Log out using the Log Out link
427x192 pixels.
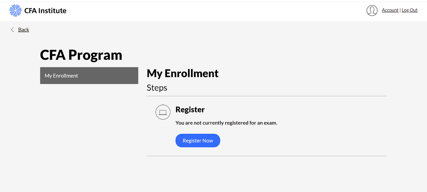coord(410,10)
